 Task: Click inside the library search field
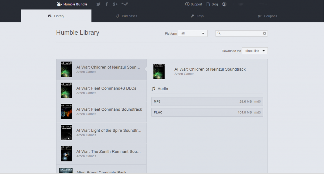click(241, 33)
